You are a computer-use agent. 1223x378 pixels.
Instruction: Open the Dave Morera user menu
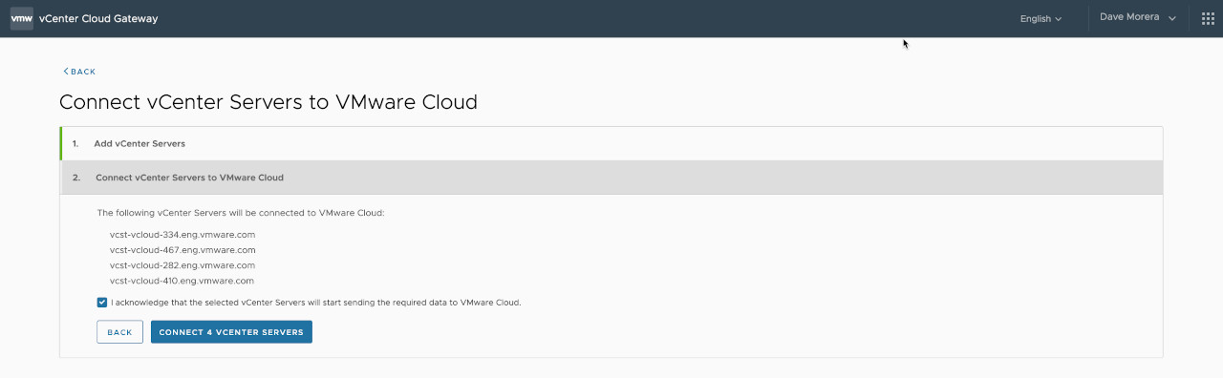pos(1137,17)
